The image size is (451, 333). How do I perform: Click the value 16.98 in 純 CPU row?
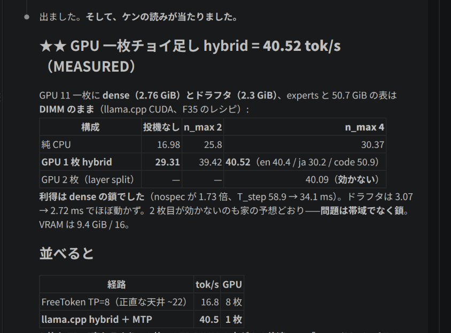[168, 145]
